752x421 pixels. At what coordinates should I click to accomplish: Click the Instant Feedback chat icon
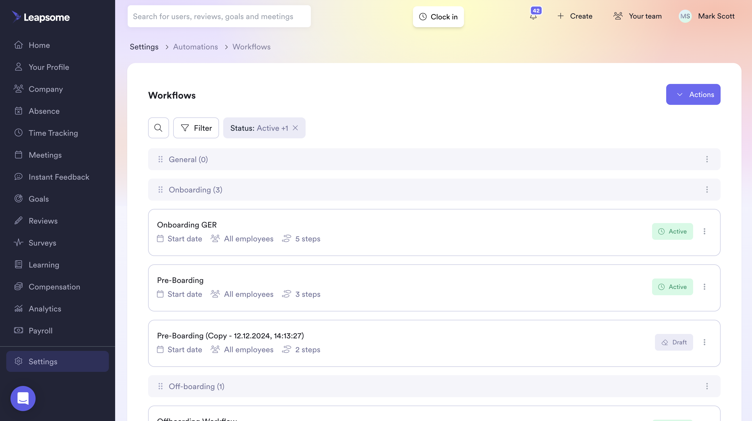(18, 177)
